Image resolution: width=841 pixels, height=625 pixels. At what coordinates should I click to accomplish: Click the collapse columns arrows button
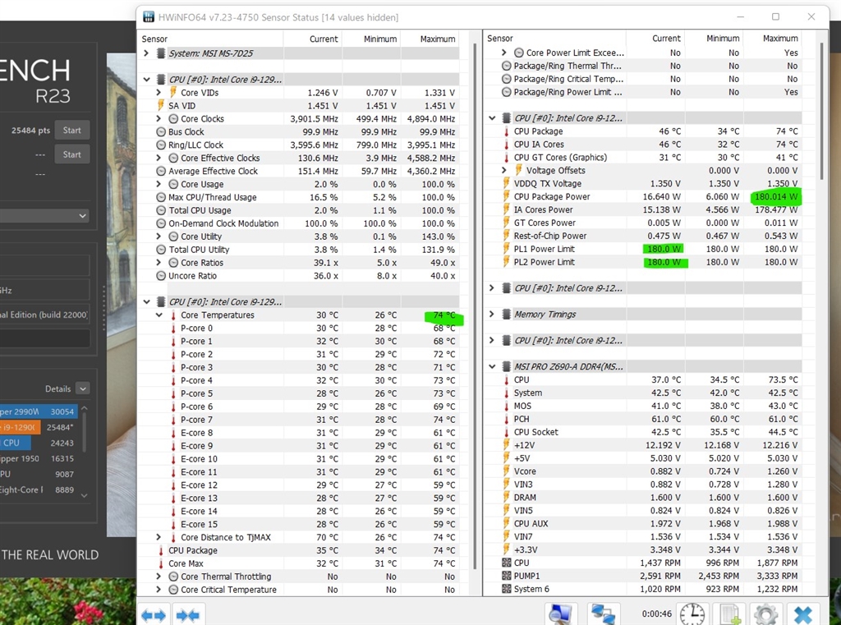coord(187,615)
